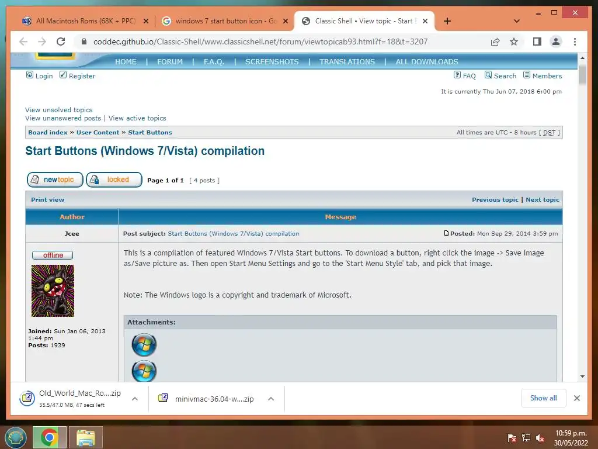Click the Share page icon in address bar
Screen dimensions: 598x449
tap(495, 42)
